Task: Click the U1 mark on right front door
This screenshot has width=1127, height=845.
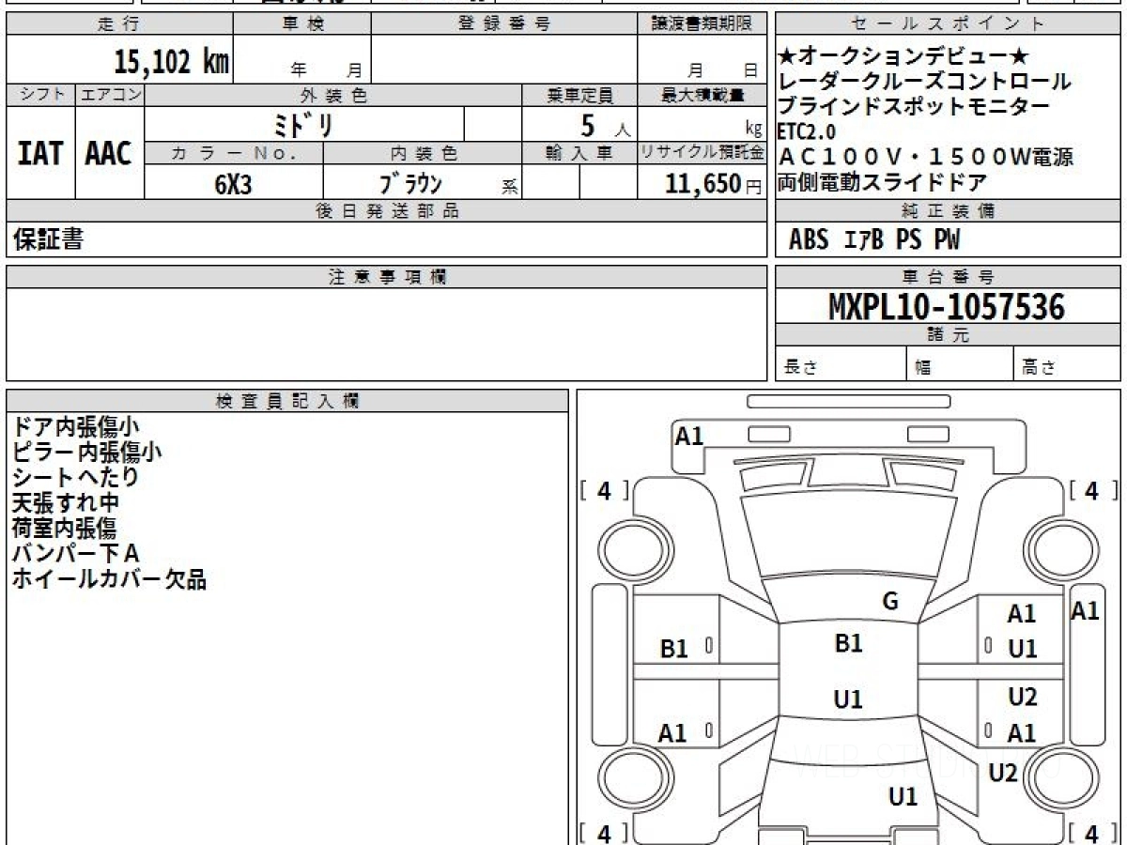Action: pos(1022,648)
